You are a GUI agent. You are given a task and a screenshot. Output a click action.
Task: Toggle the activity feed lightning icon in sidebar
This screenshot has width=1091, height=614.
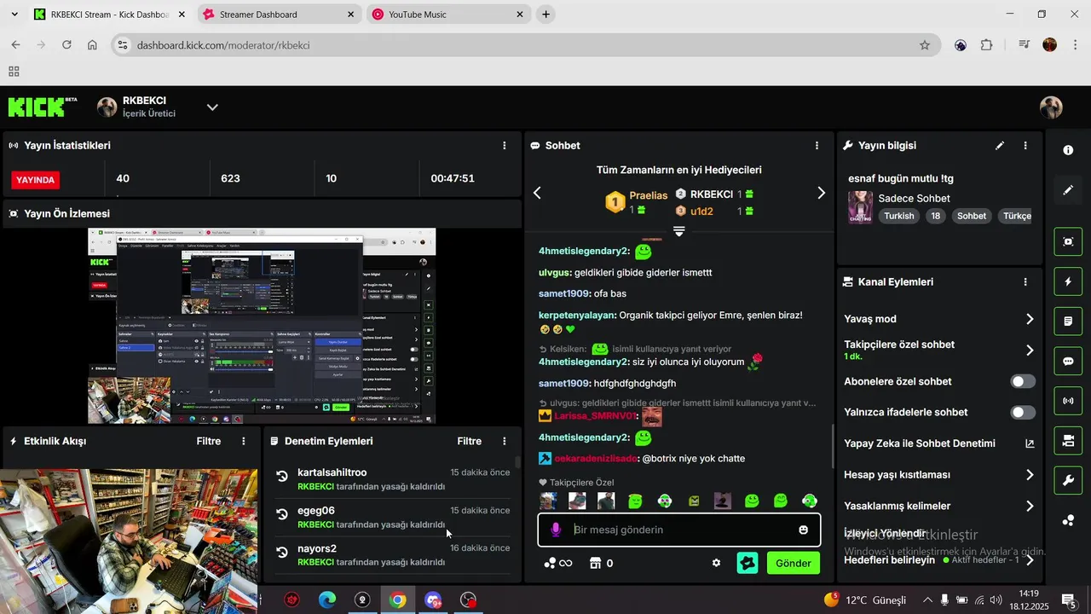[x=1068, y=281]
